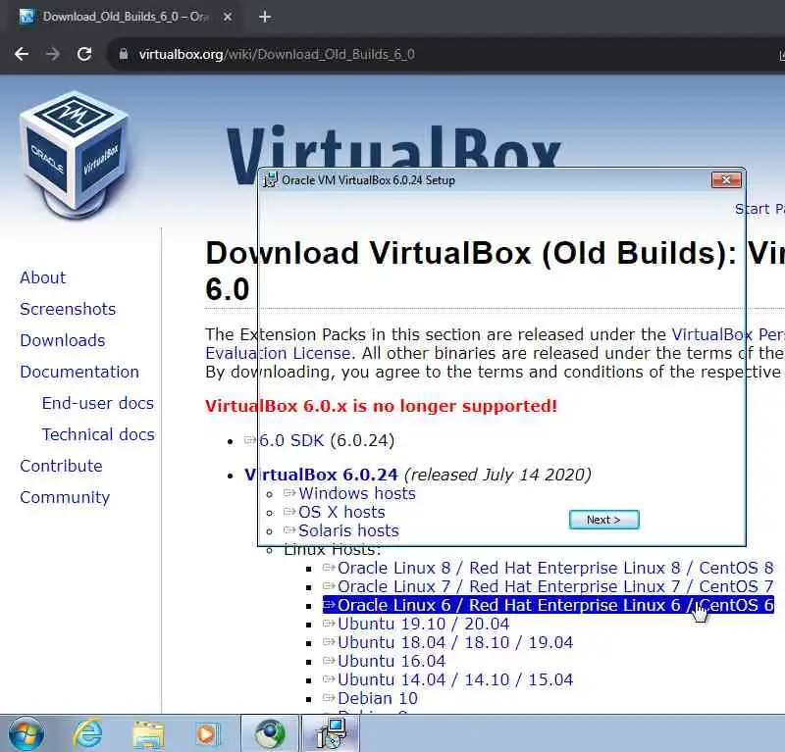This screenshot has height=752, width=785.
Task: Click Next in VirtualBox Setup
Action: point(603,520)
